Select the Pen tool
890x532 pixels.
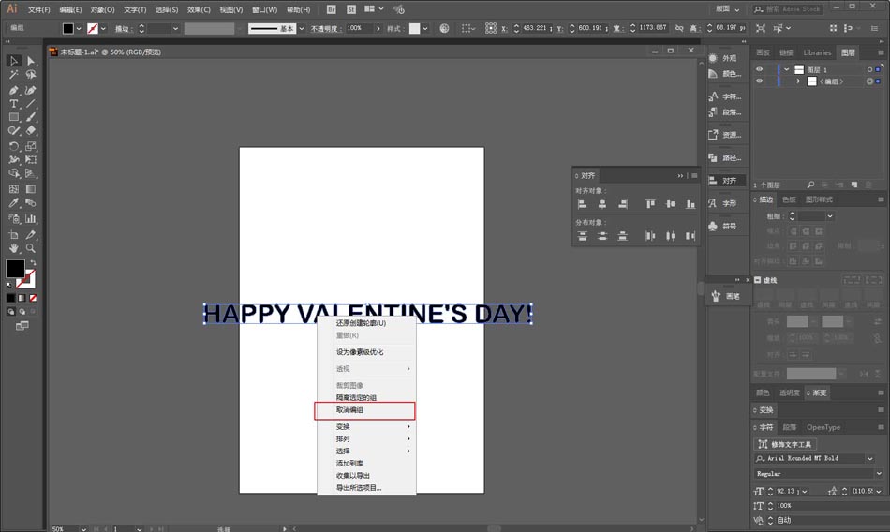tap(14, 90)
